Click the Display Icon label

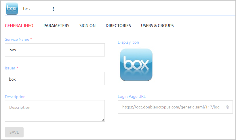(128, 42)
